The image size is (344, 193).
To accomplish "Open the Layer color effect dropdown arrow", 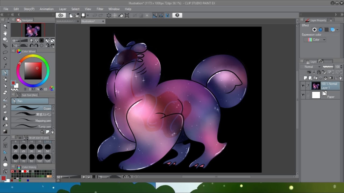I will [337, 29].
